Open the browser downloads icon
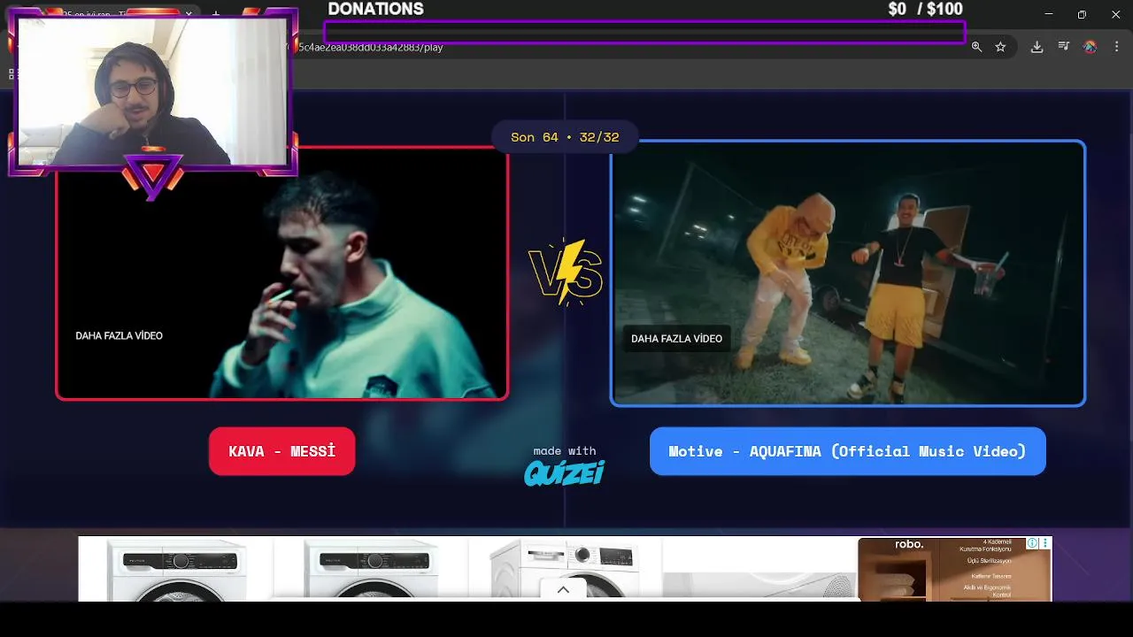This screenshot has width=1133, height=637. click(1037, 47)
